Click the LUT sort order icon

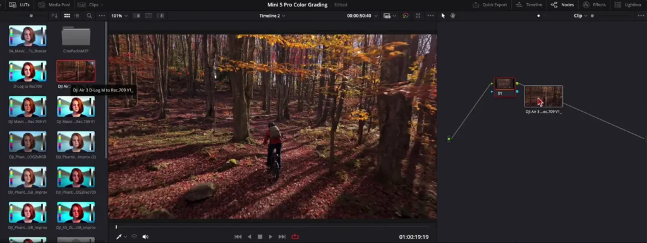coord(54,16)
